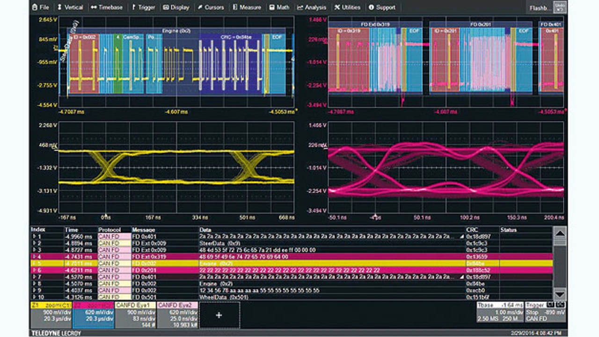
Task: Open the Analysis menu
Action: coord(311,7)
